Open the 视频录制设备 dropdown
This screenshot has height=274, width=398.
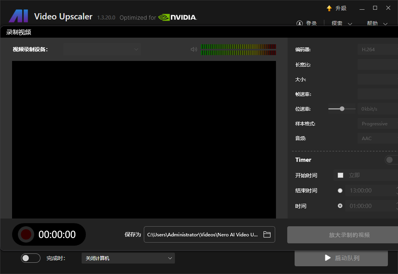(102, 49)
